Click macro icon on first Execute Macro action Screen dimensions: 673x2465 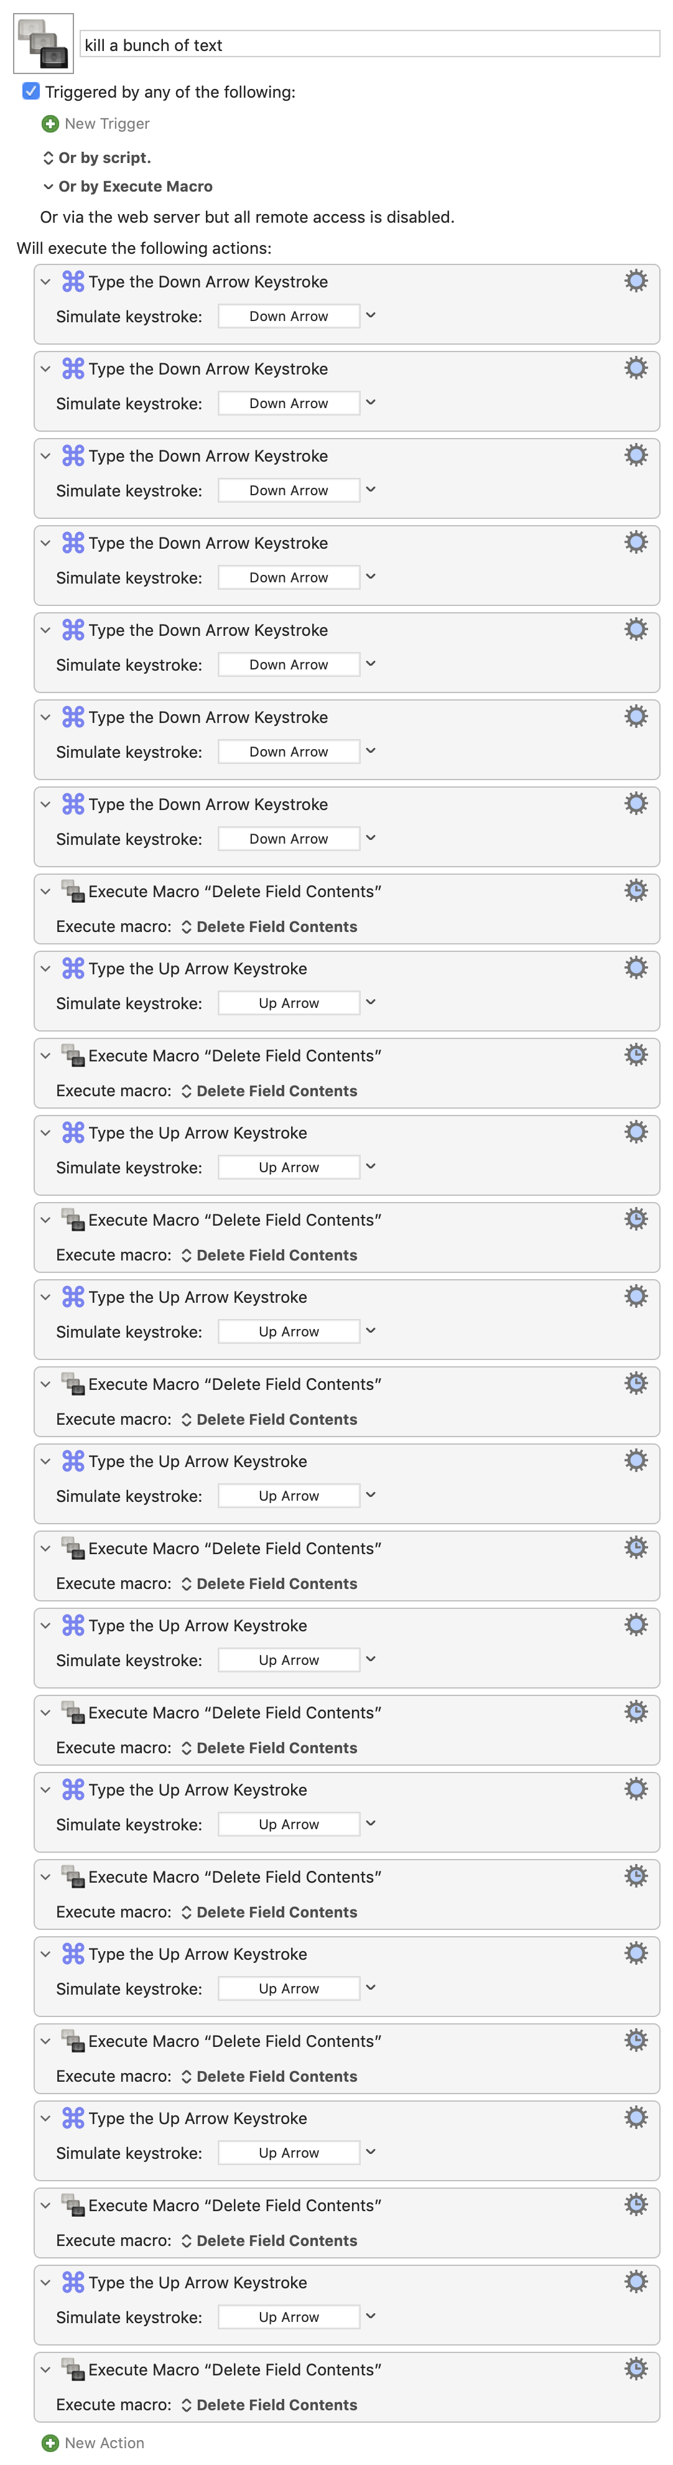(x=73, y=891)
